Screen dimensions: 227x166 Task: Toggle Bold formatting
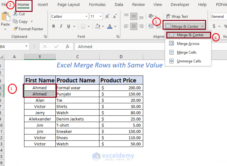(x=54, y=26)
